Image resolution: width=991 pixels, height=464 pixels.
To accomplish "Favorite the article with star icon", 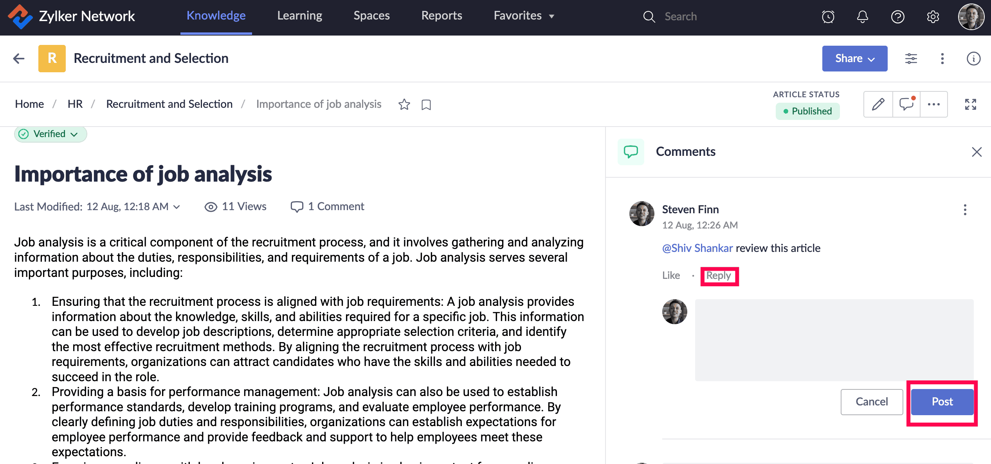I will tap(404, 105).
